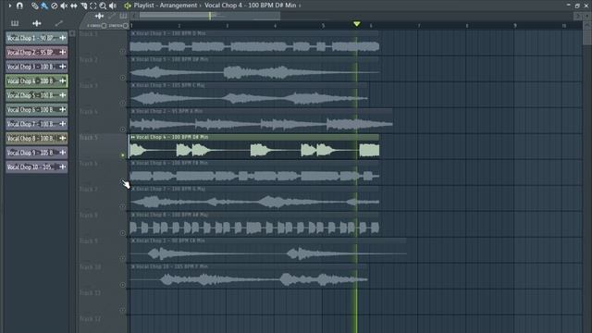The height and width of the screenshot is (333, 592).
Task: Click the pattern focus icon above the track headers
Action: 123,16
